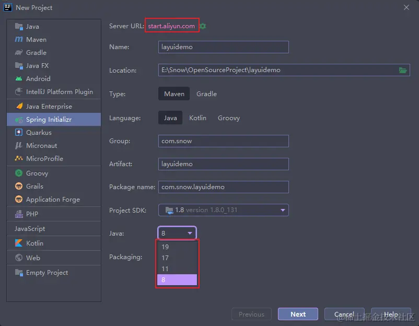Image resolution: width=419 pixels, height=326 pixels.
Task: Click the Gradle elephant icon
Action: coord(19,52)
